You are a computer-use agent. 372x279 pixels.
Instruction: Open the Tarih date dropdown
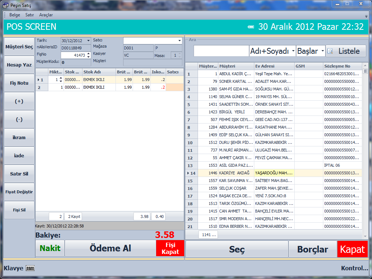(88, 41)
